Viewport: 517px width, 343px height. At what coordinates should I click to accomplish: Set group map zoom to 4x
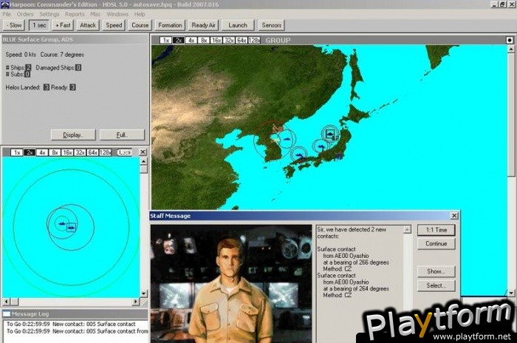tap(191, 40)
